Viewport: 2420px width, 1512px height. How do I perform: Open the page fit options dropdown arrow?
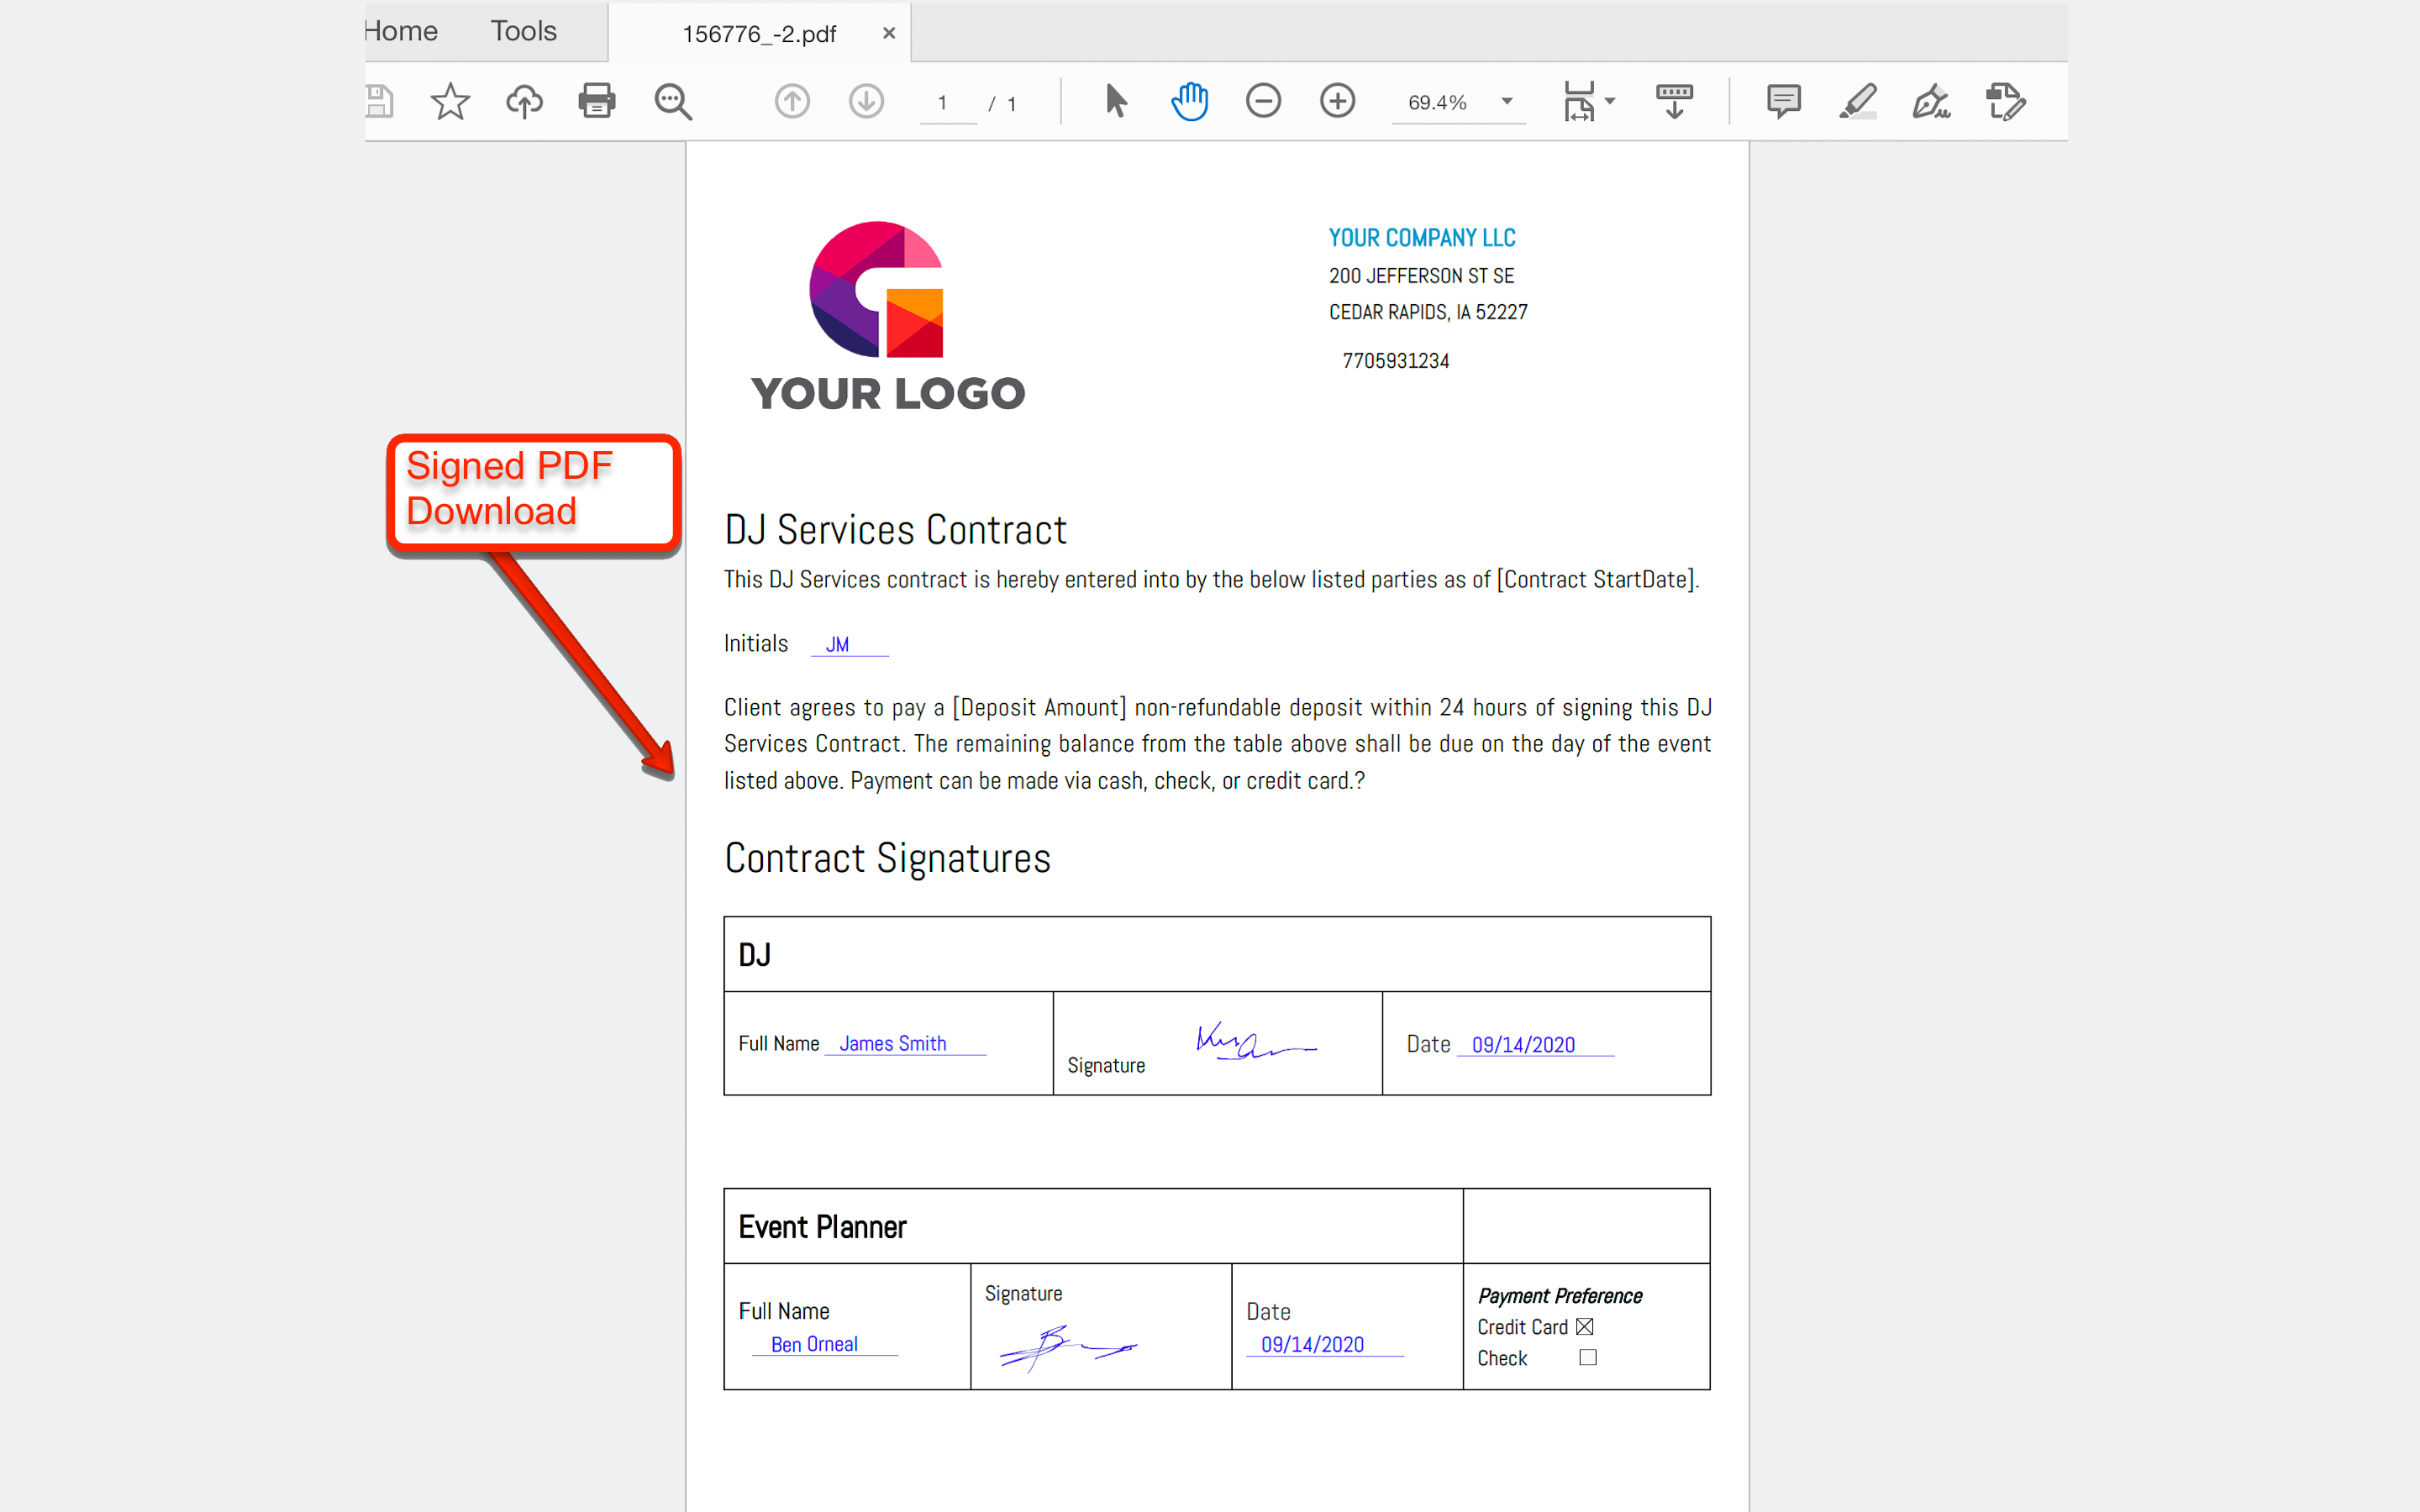click(x=1610, y=101)
